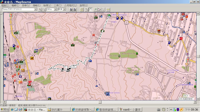200x112 pixels.
Task: Select the hand pan tool
Action: tap(90, 9)
